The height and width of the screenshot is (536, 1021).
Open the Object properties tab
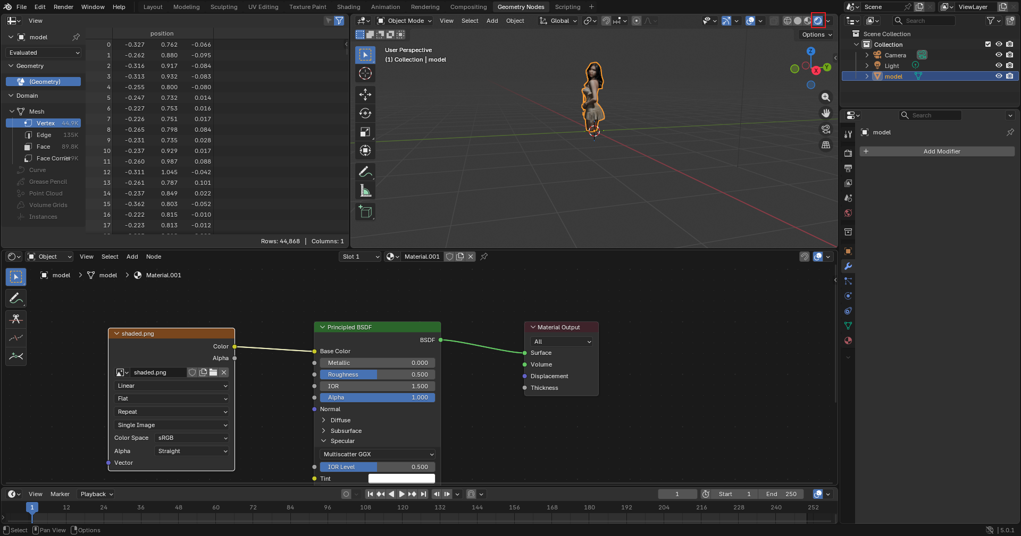(848, 251)
